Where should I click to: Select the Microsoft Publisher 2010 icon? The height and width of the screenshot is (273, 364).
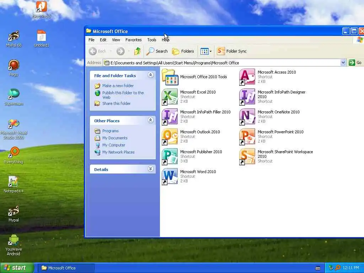170,157
